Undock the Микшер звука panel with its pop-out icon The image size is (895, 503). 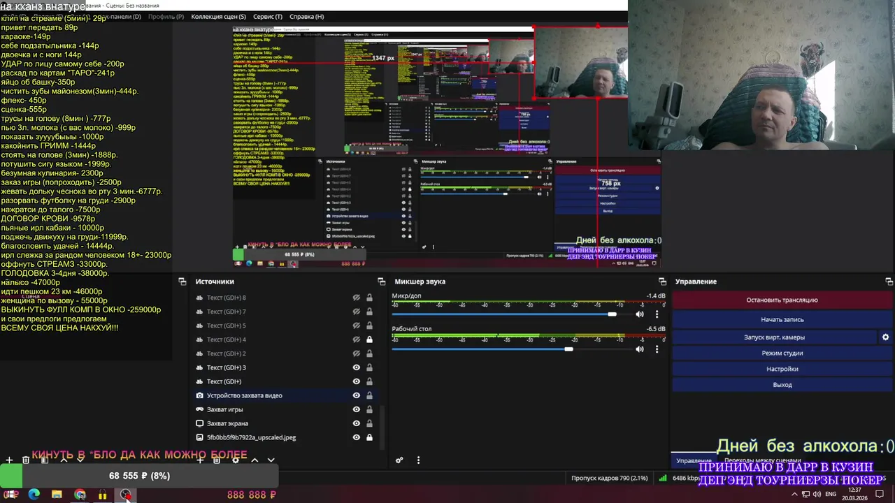pyautogui.click(x=662, y=282)
